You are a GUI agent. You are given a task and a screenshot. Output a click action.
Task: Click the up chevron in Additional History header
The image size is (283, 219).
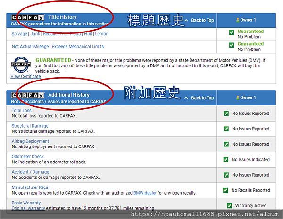tap(186, 98)
